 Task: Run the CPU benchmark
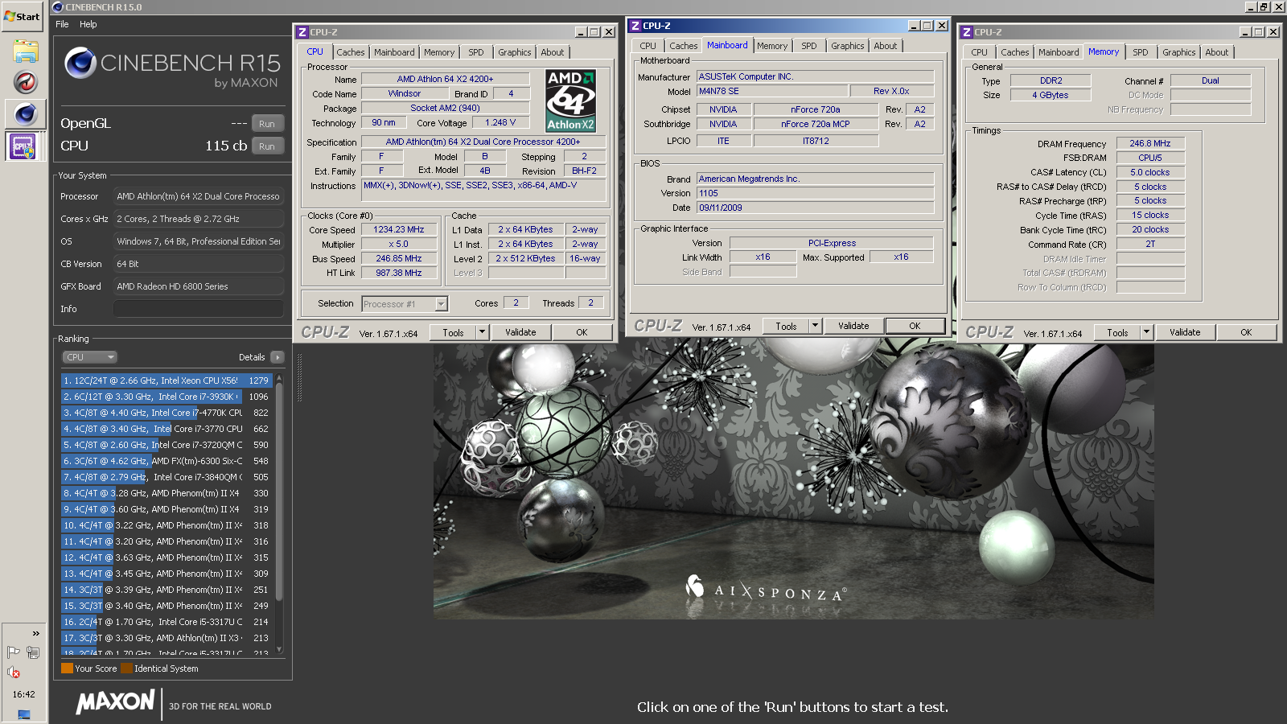click(267, 146)
